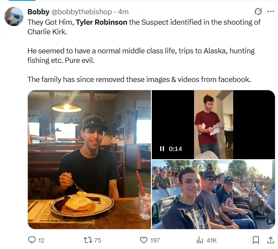Open the stadium crowd photo

[x=213, y=194]
